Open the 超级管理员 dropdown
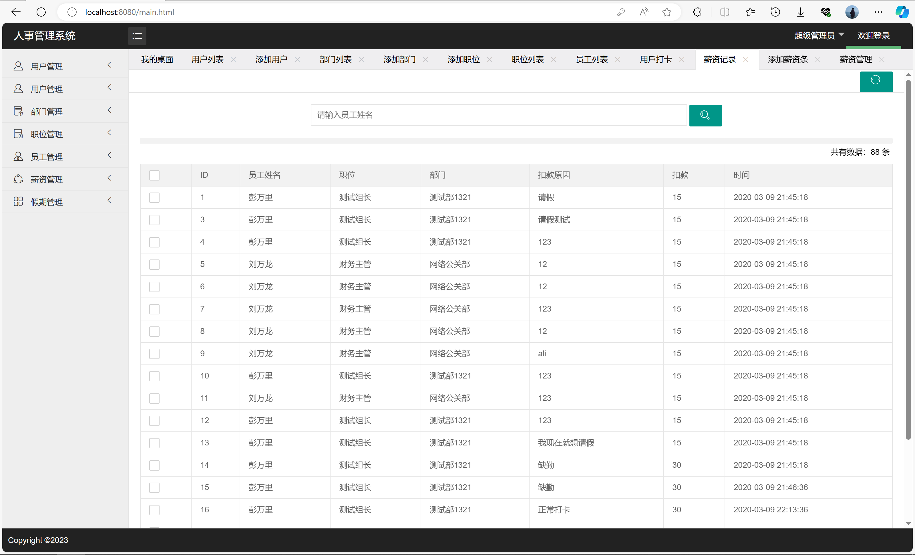The image size is (915, 555). click(x=819, y=36)
